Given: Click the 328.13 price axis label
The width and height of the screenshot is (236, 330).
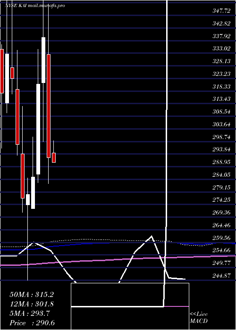Looking at the screenshot, I should click(x=221, y=61).
